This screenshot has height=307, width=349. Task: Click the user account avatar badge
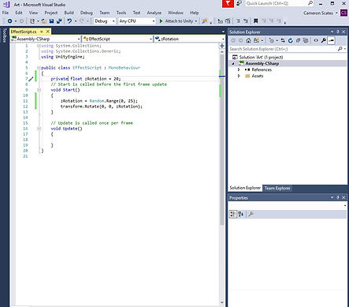pyautogui.click(x=343, y=13)
